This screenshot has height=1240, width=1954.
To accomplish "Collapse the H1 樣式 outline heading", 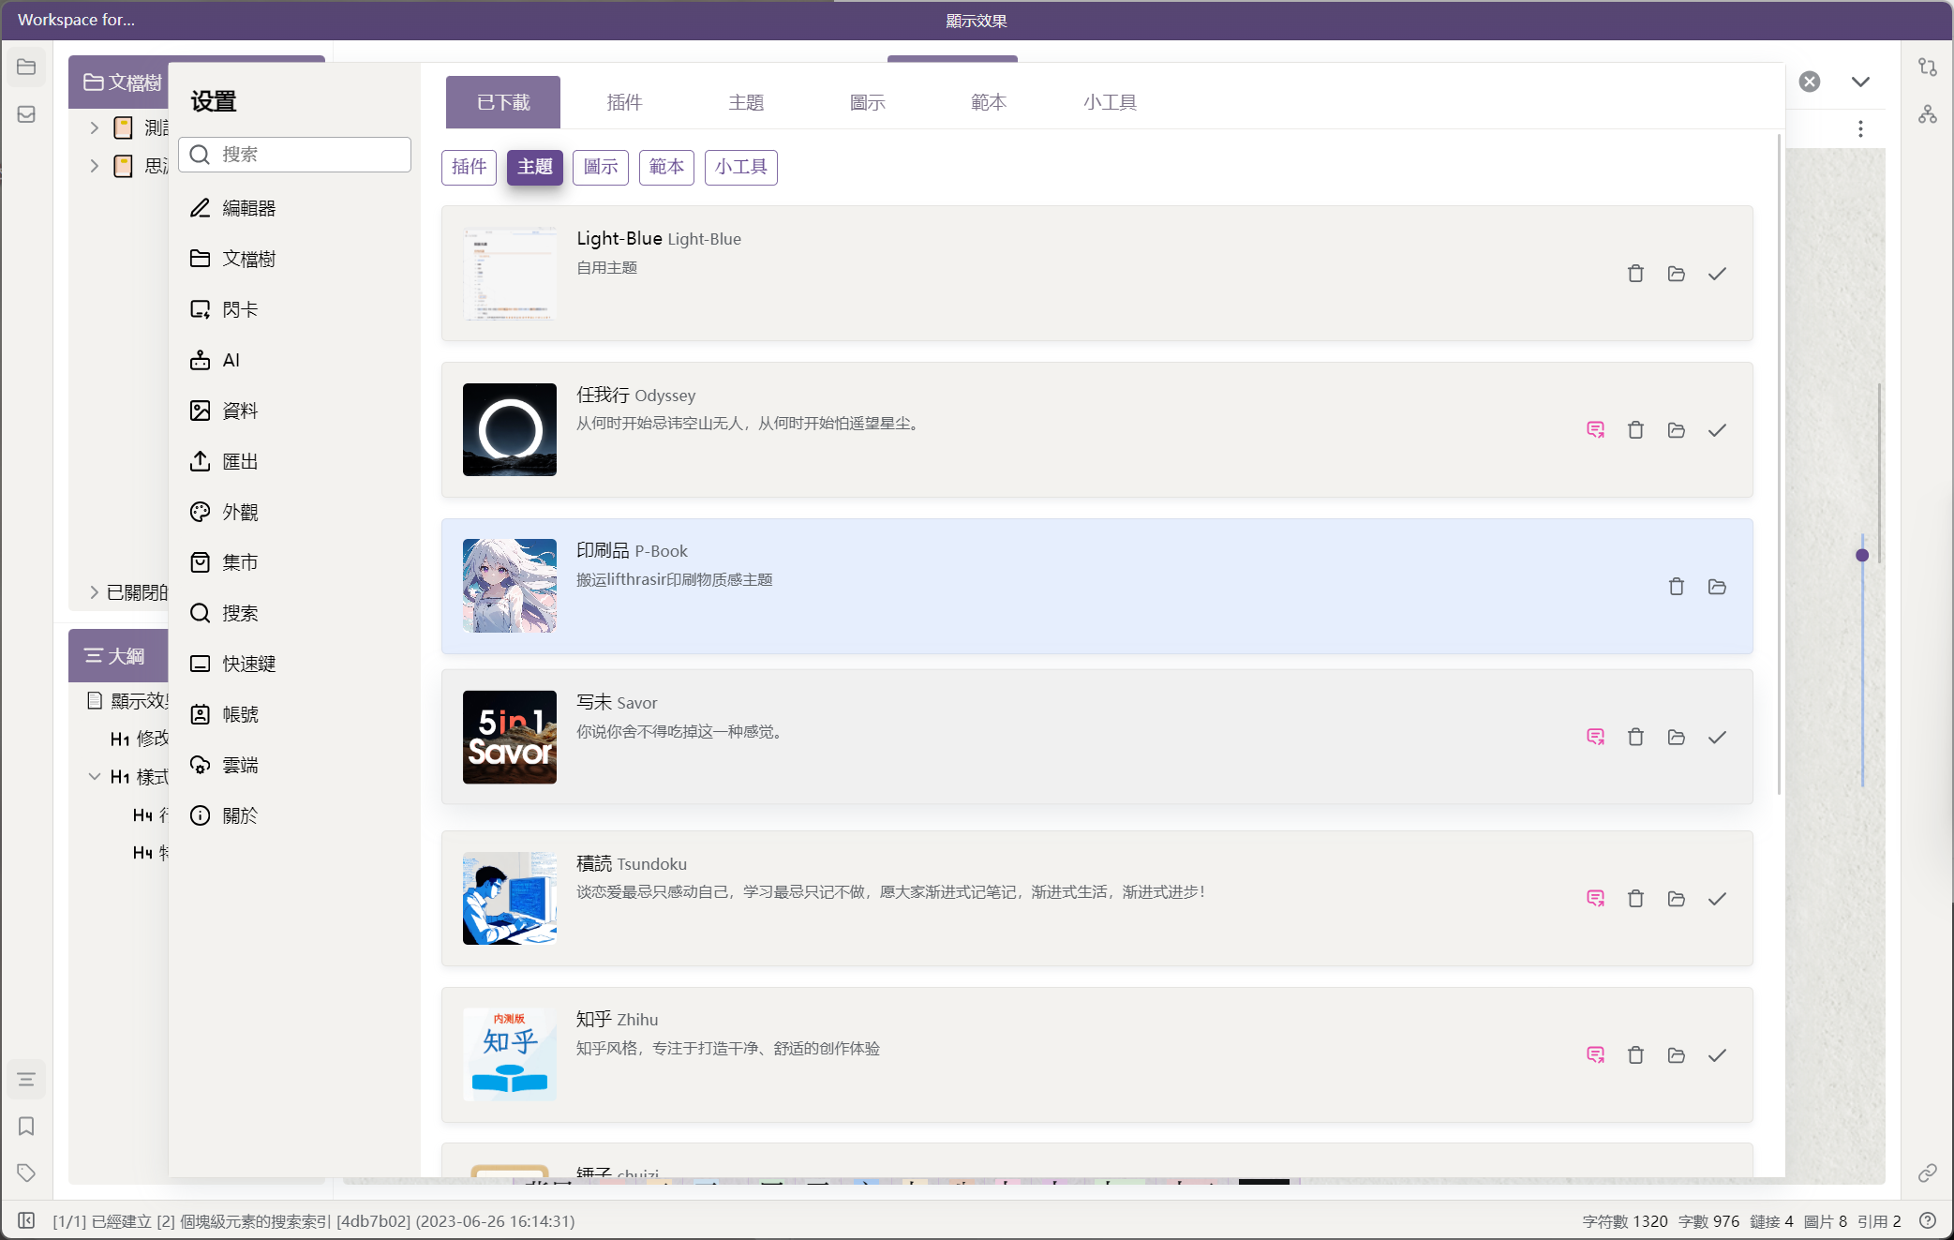I will [x=94, y=776].
